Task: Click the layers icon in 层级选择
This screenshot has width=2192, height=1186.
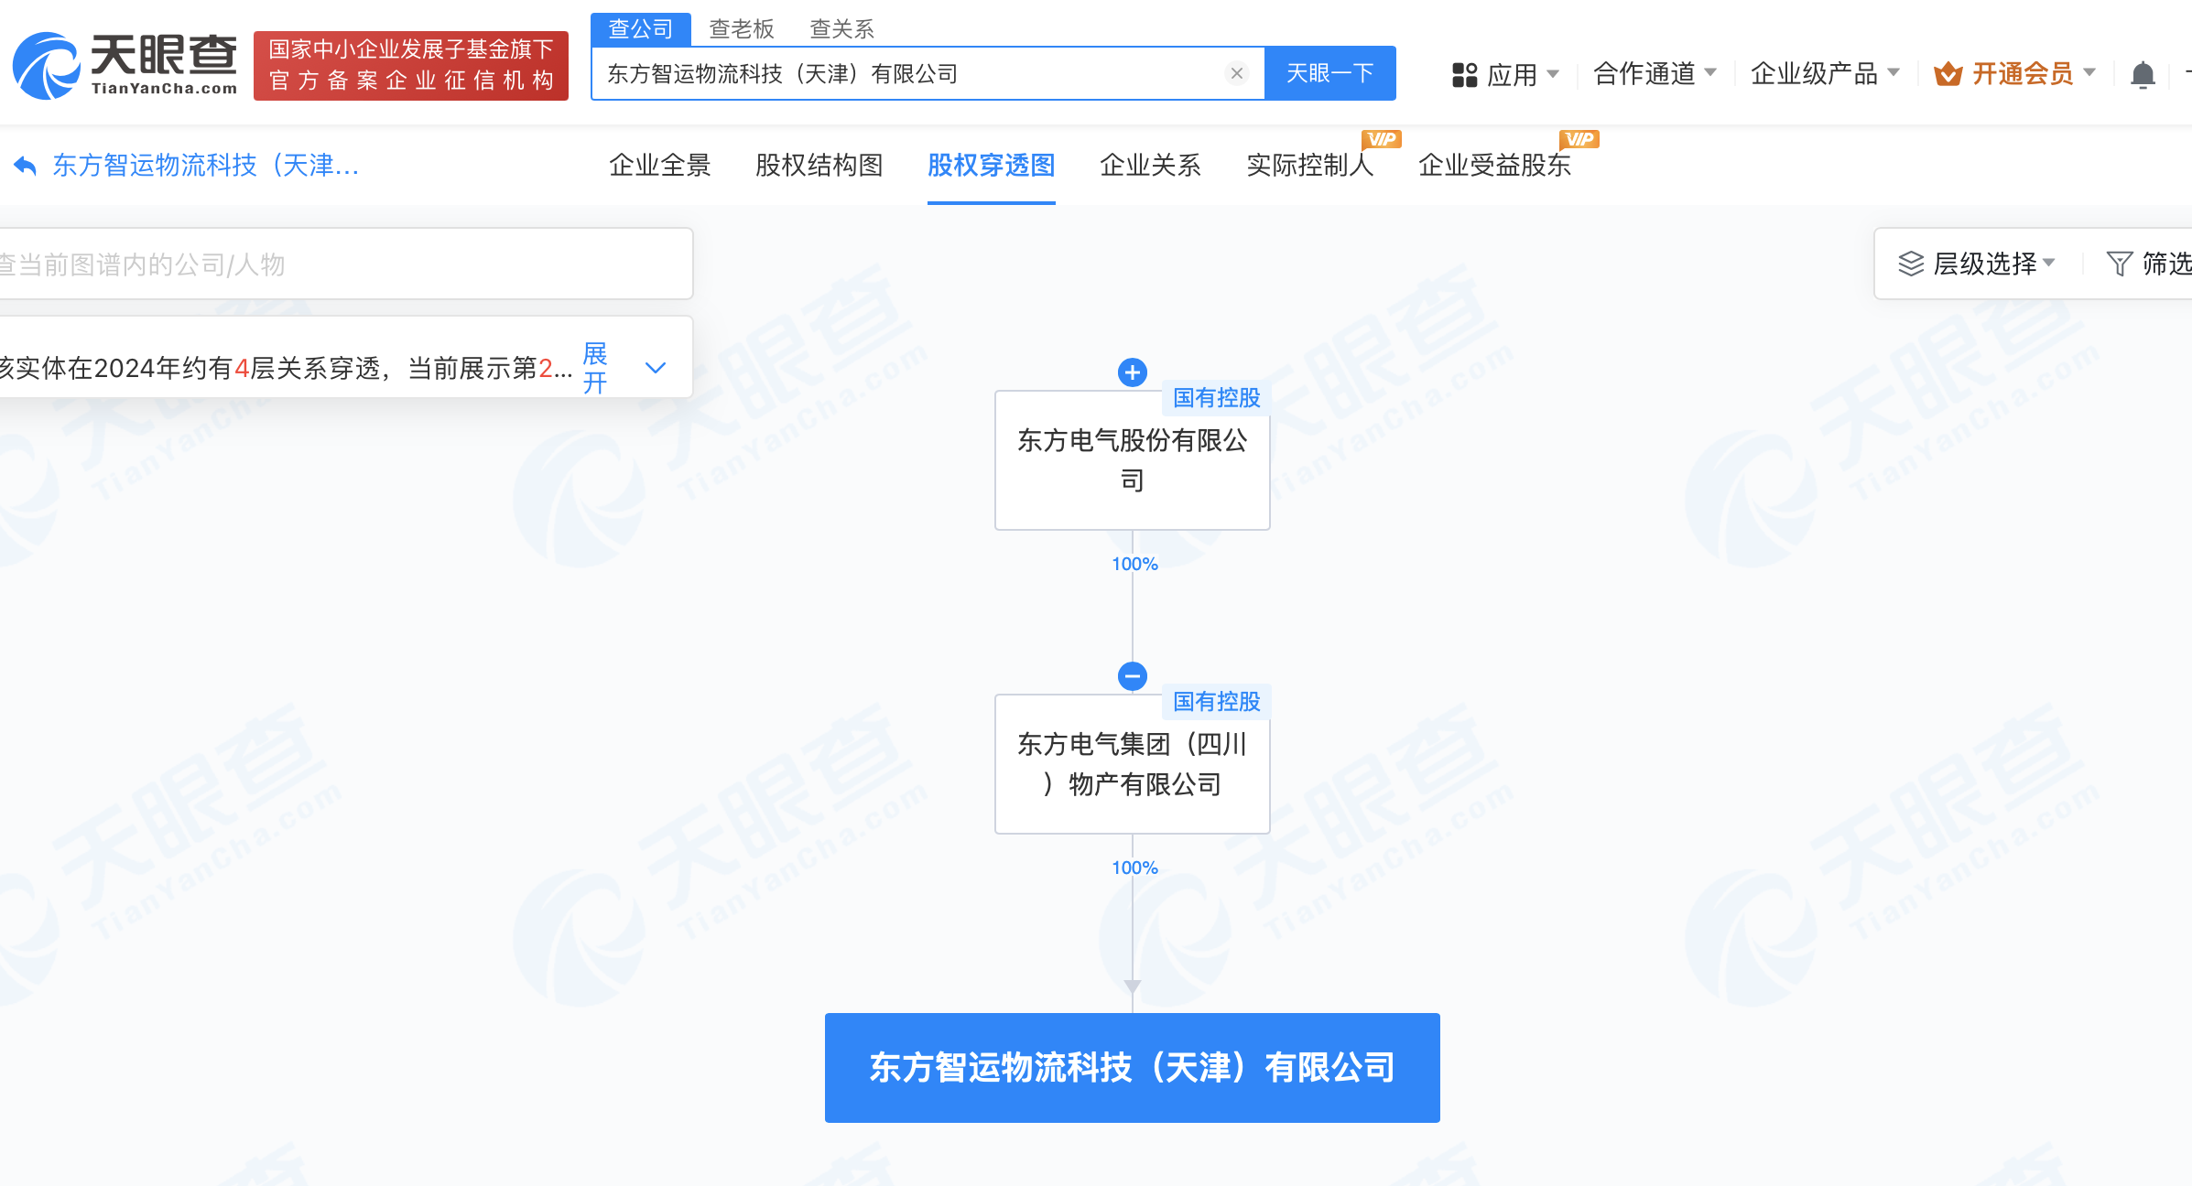Action: [x=1911, y=264]
